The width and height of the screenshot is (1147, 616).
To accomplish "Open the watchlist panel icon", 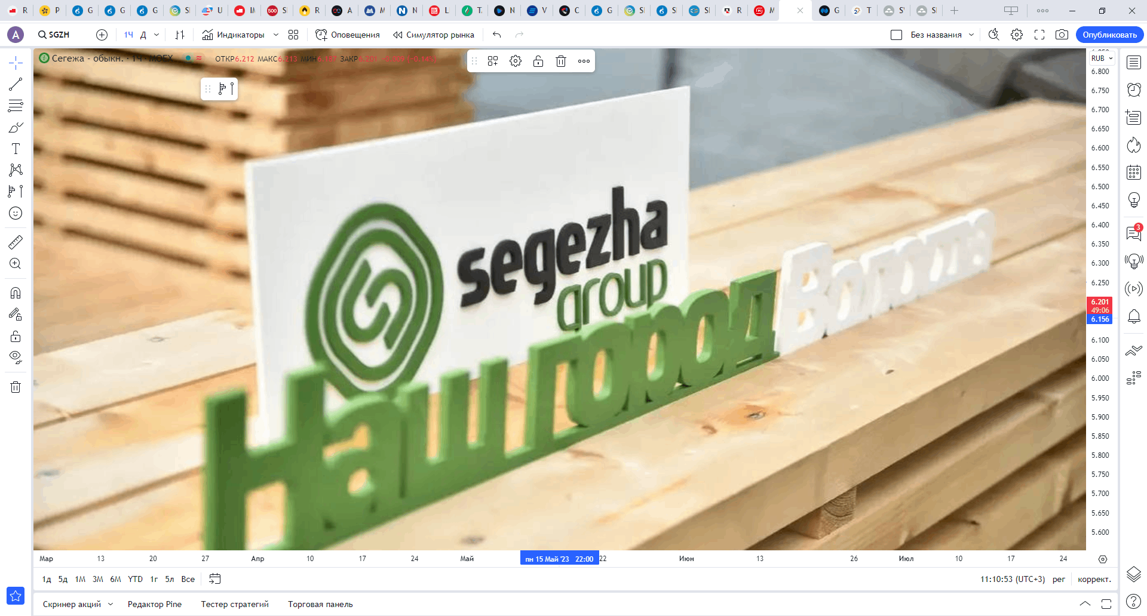I will point(1134,63).
